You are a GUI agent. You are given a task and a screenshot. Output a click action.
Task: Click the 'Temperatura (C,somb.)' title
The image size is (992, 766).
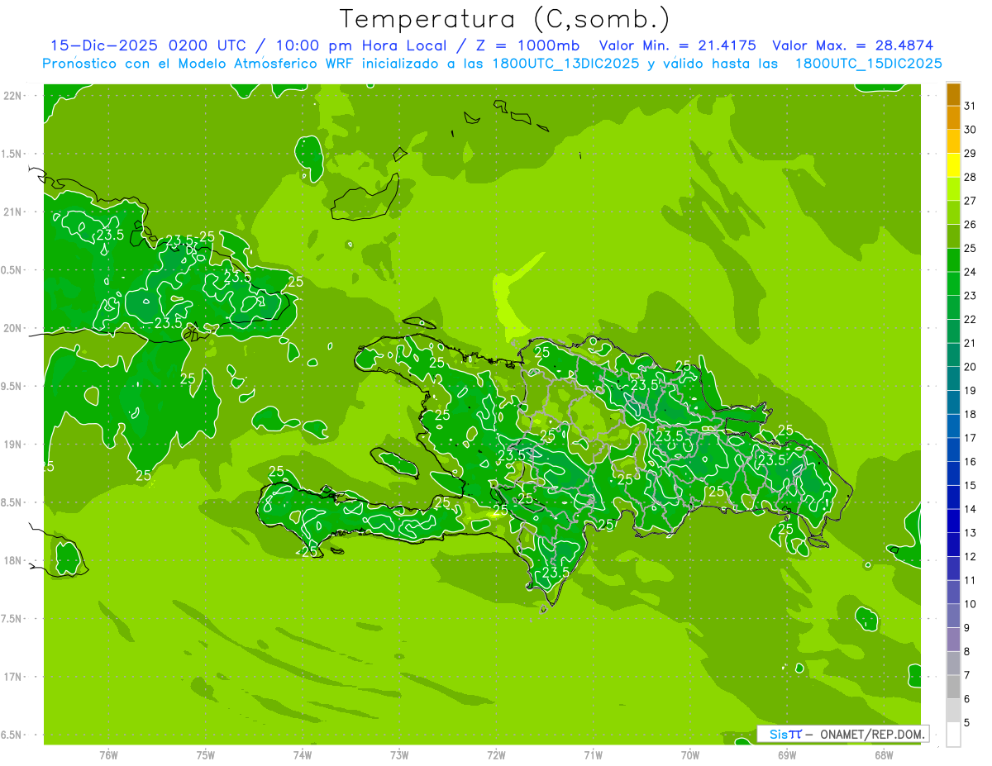click(504, 18)
